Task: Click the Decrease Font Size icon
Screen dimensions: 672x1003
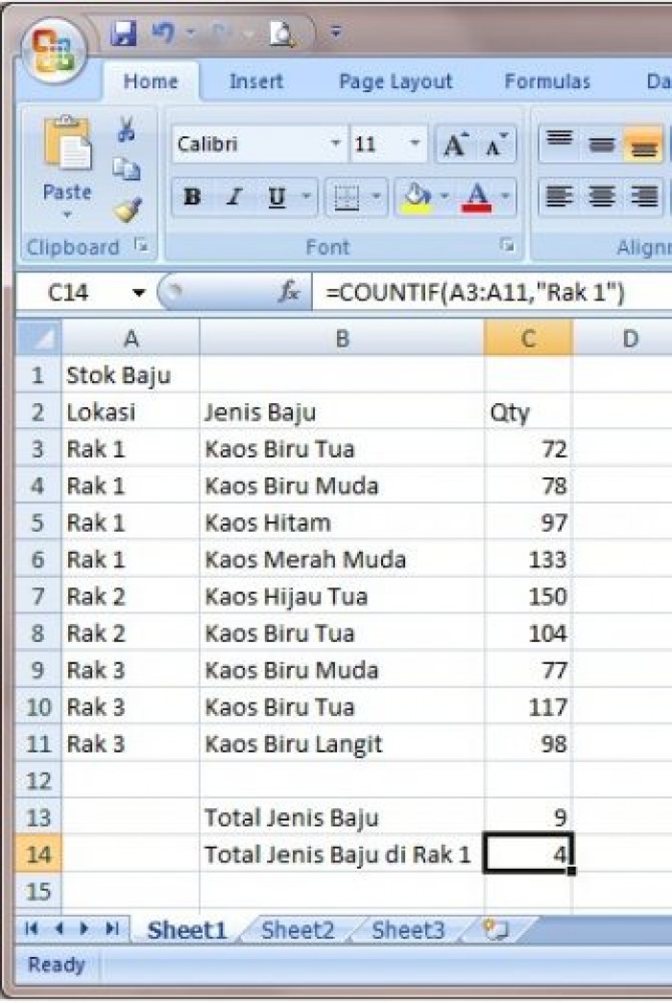Action: [x=496, y=145]
